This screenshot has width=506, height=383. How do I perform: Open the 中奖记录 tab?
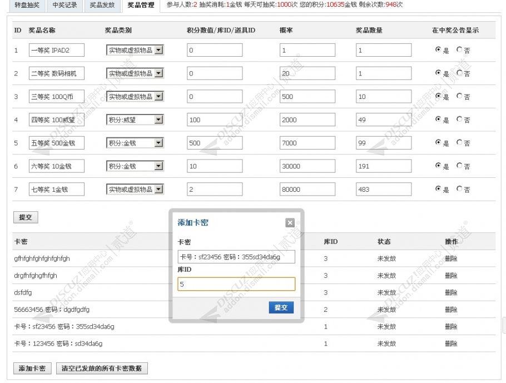click(x=65, y=5)
